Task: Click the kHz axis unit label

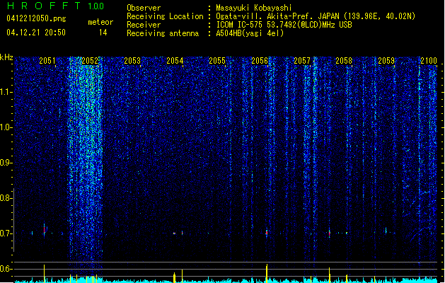Action: pyautogui.click(x=6, y=57)
